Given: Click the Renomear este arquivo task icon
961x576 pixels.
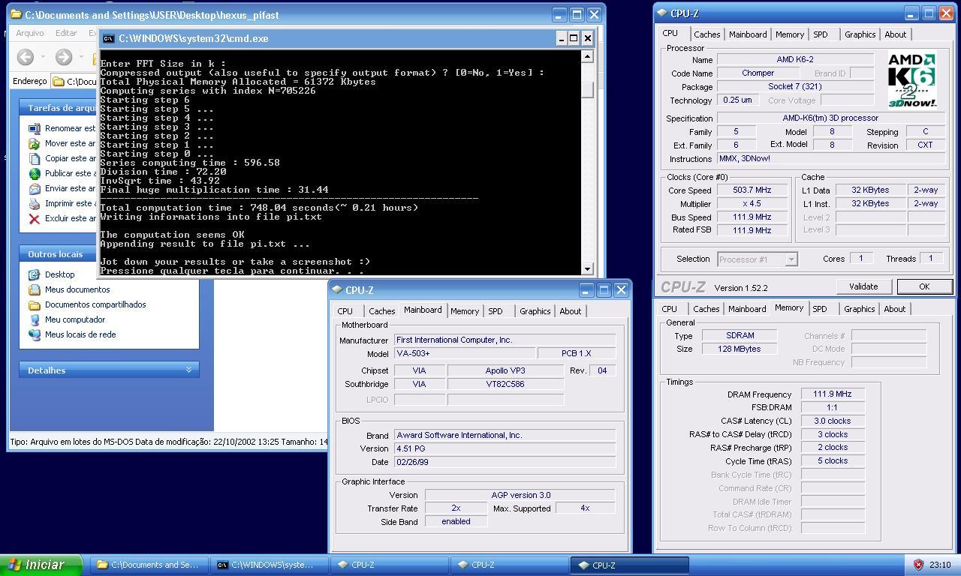Looking at the screenshot, I should tap(34, 128).
